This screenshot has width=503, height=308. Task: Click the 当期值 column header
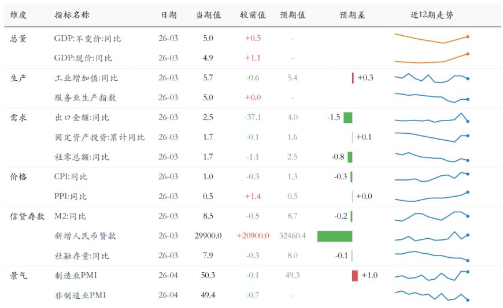pyautogui.click(x=209, y=15)
